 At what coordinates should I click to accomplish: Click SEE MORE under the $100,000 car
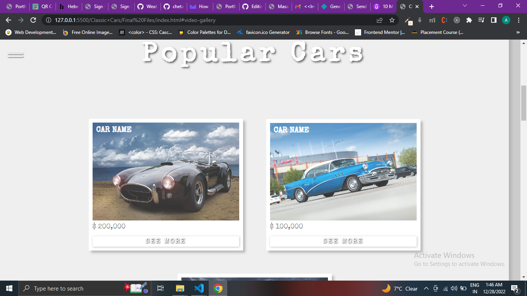point(343,240)
